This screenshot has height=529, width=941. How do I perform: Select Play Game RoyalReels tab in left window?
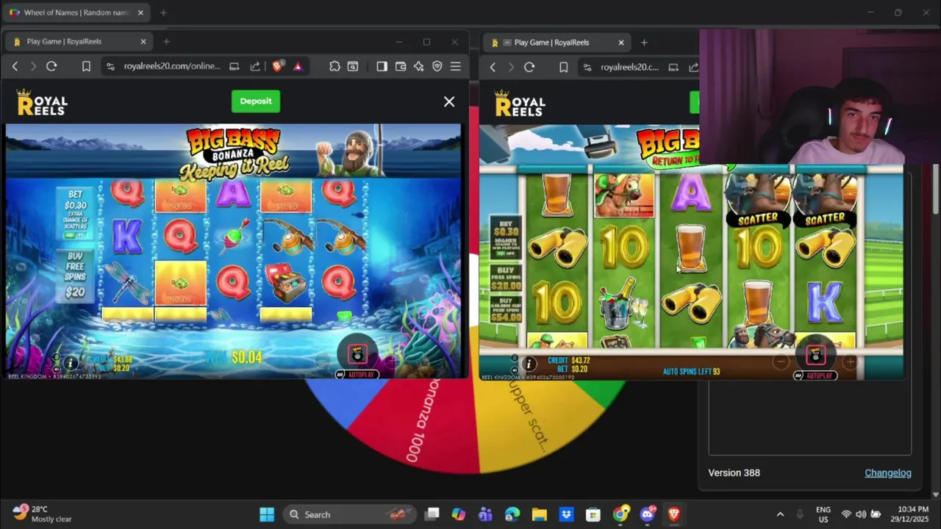[79, 42]
